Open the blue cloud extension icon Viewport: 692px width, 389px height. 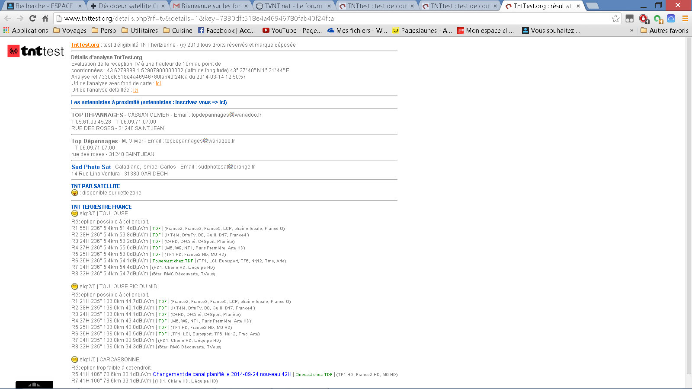(x=671, y=19)
